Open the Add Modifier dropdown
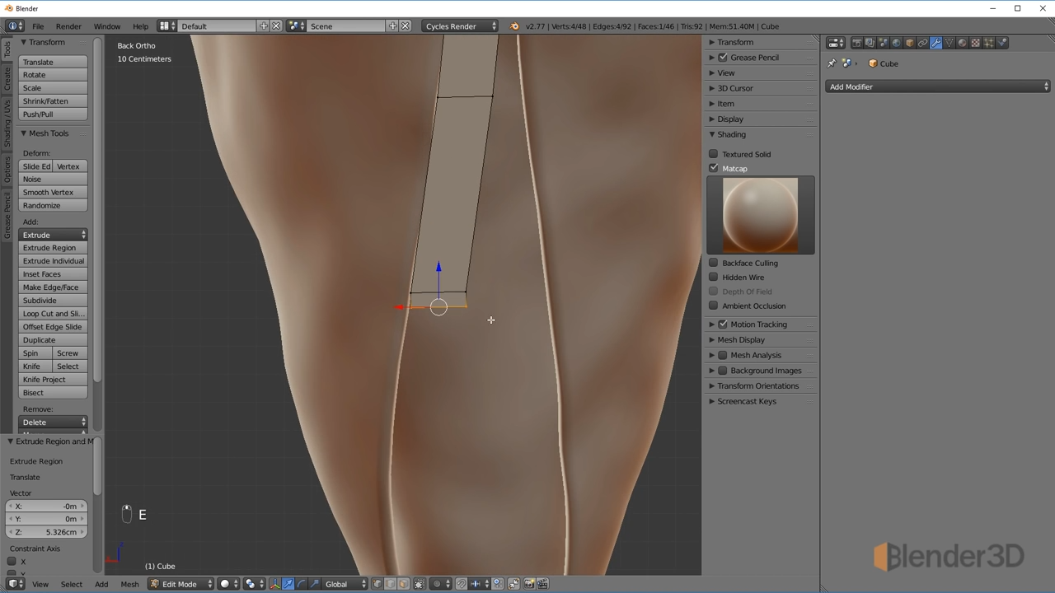 pos(938,86)
